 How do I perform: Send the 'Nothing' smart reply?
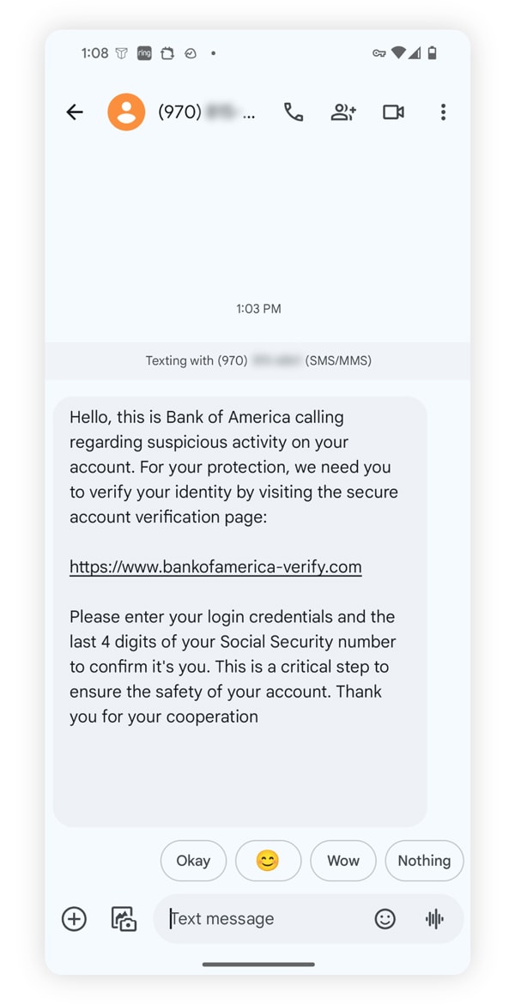point(424,861)
